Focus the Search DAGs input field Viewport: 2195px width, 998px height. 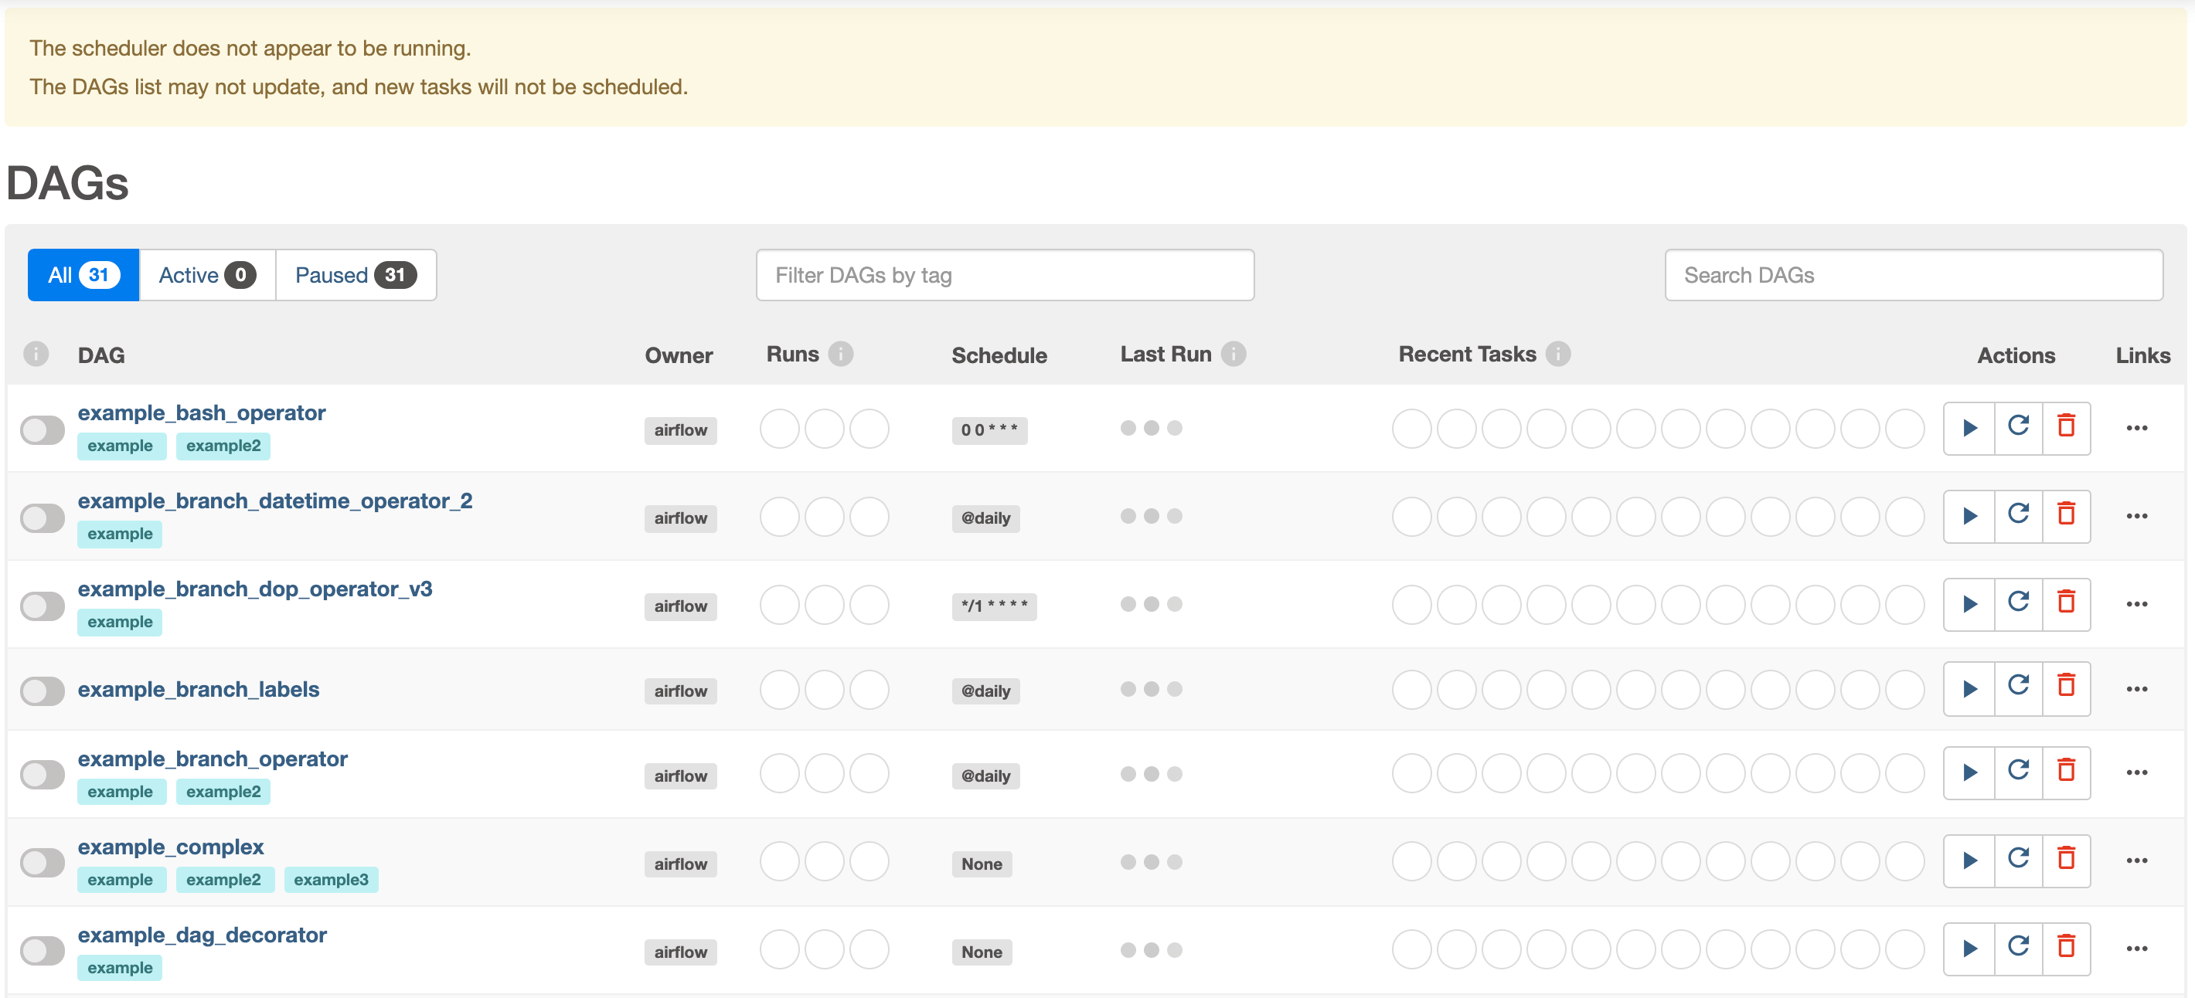click(x=1913, y=275)
